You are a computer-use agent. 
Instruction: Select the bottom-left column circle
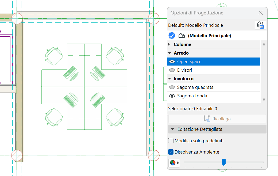click(x=17, y=155)
